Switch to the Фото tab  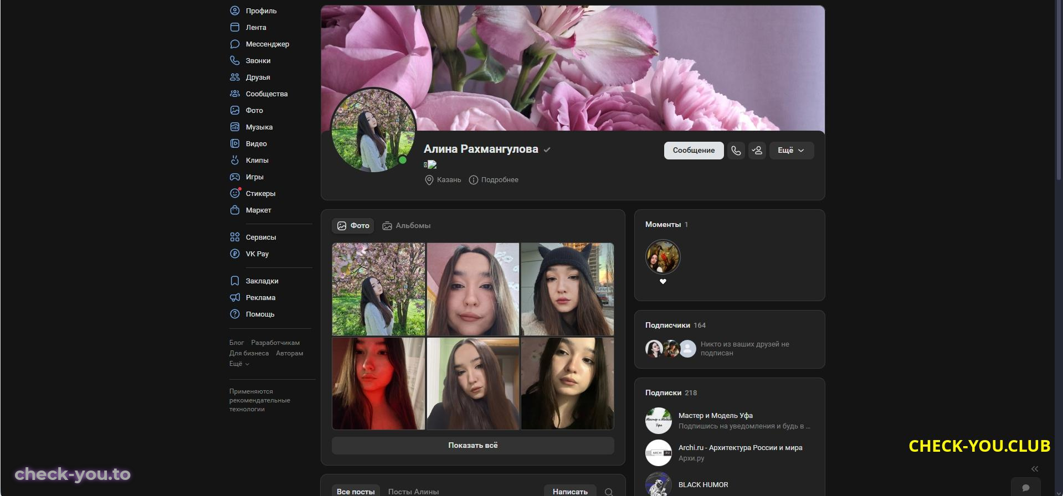click(x=353, y=226)
